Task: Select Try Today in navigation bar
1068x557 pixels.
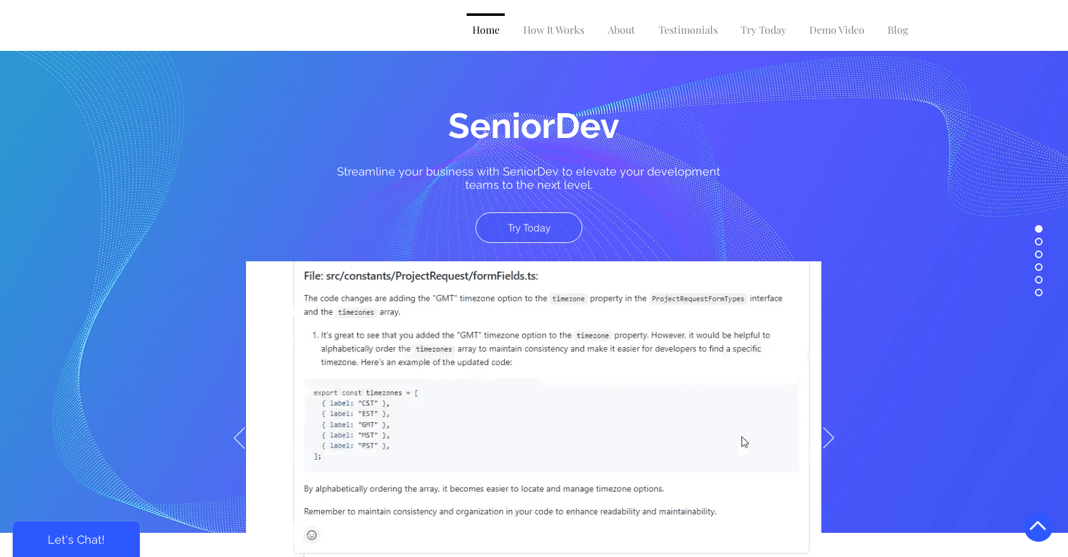Action: coord(763,30)
